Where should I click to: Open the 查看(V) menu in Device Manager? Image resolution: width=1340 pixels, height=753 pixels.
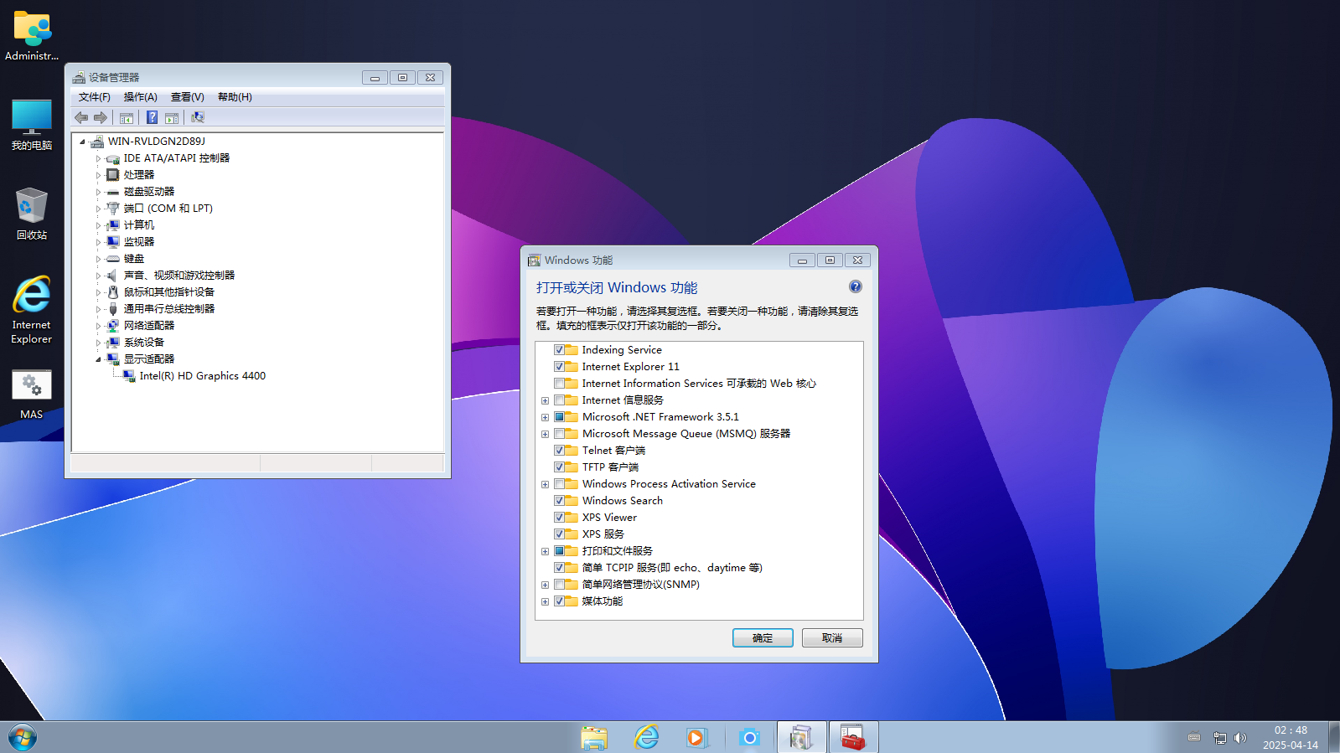(188, 97)
